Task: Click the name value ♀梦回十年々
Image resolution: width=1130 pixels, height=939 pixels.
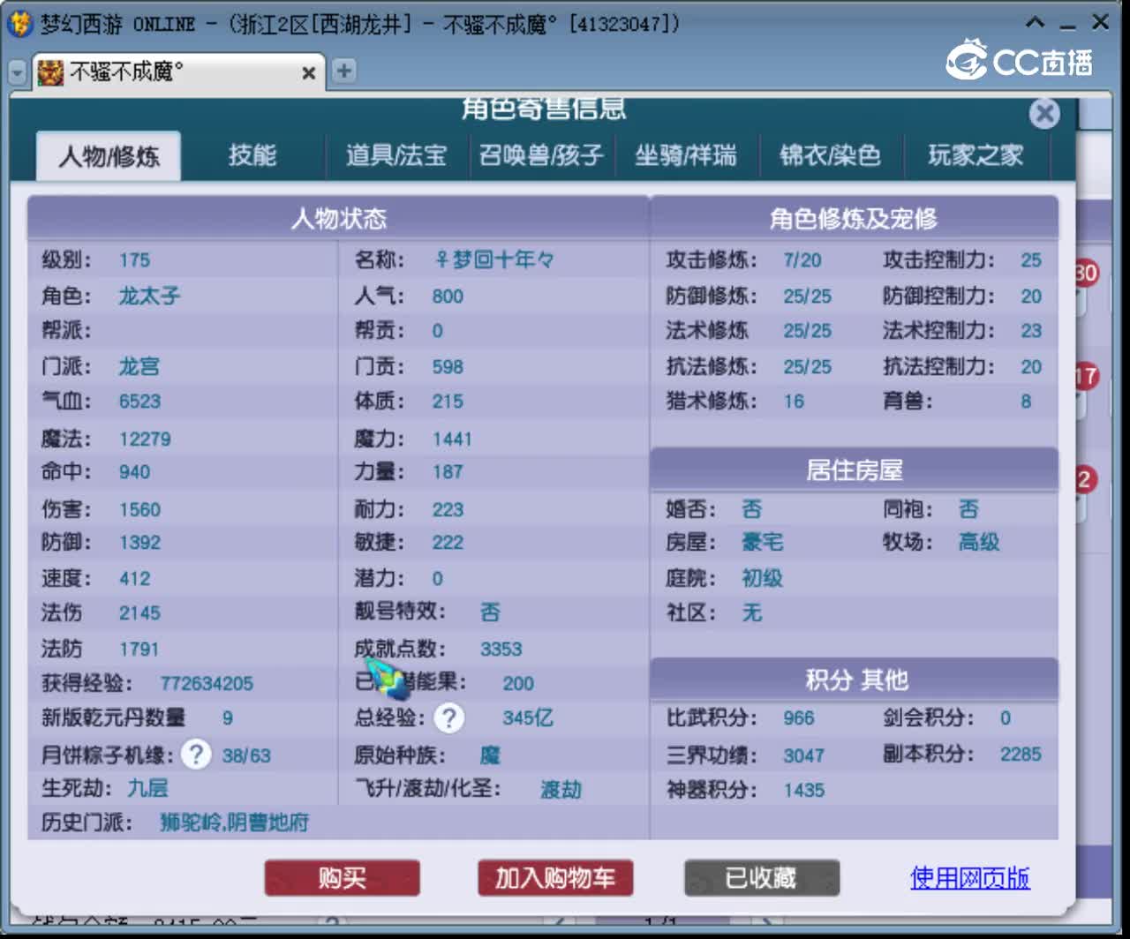Action: tap(493, 260)
